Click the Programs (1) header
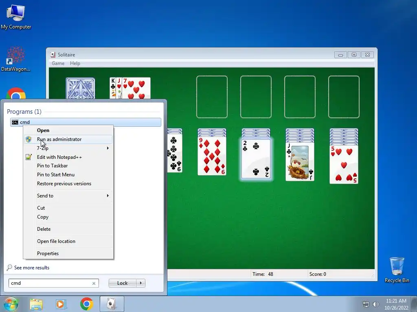 (x=24, y=112)
